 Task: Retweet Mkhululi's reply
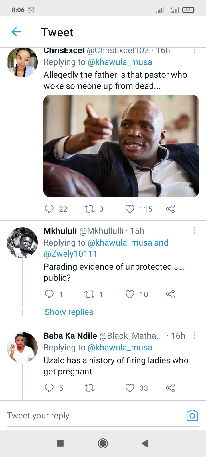pos(90,294)
